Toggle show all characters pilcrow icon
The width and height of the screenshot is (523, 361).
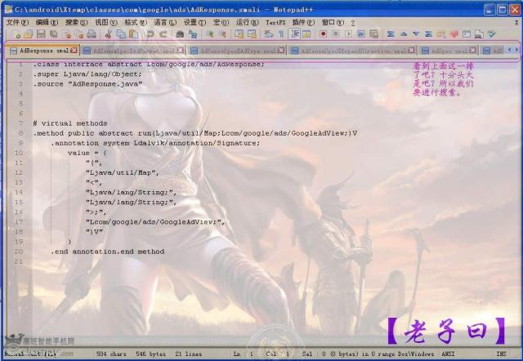coord(281,34)
